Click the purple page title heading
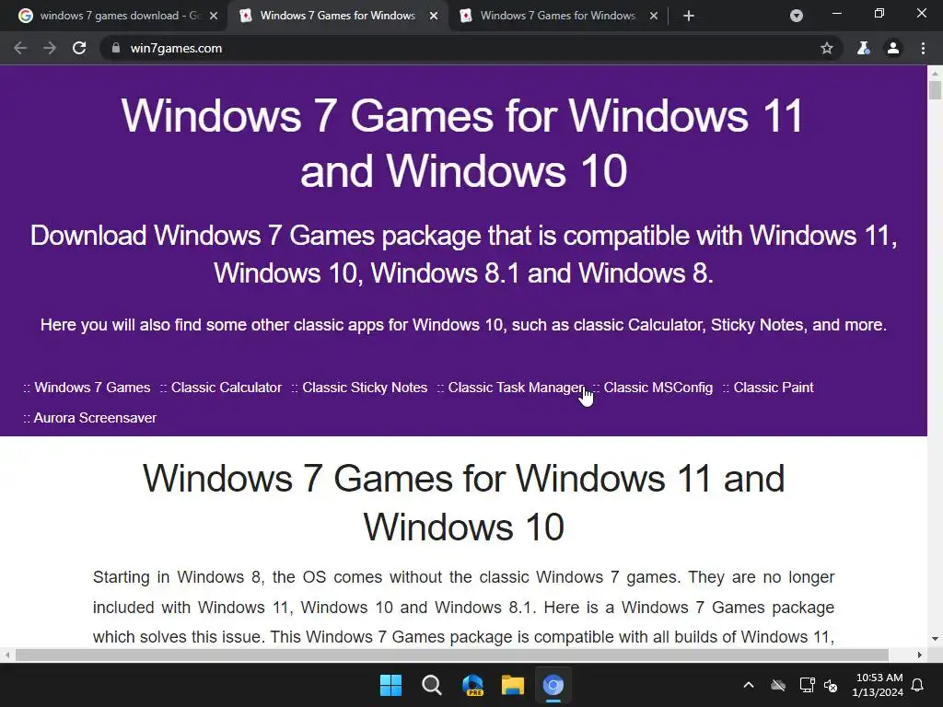943x707 pixels. coord(463,143)
